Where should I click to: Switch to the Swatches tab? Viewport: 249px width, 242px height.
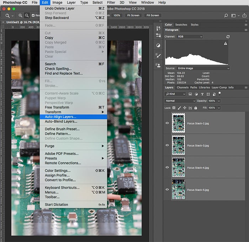click(181, 25)
